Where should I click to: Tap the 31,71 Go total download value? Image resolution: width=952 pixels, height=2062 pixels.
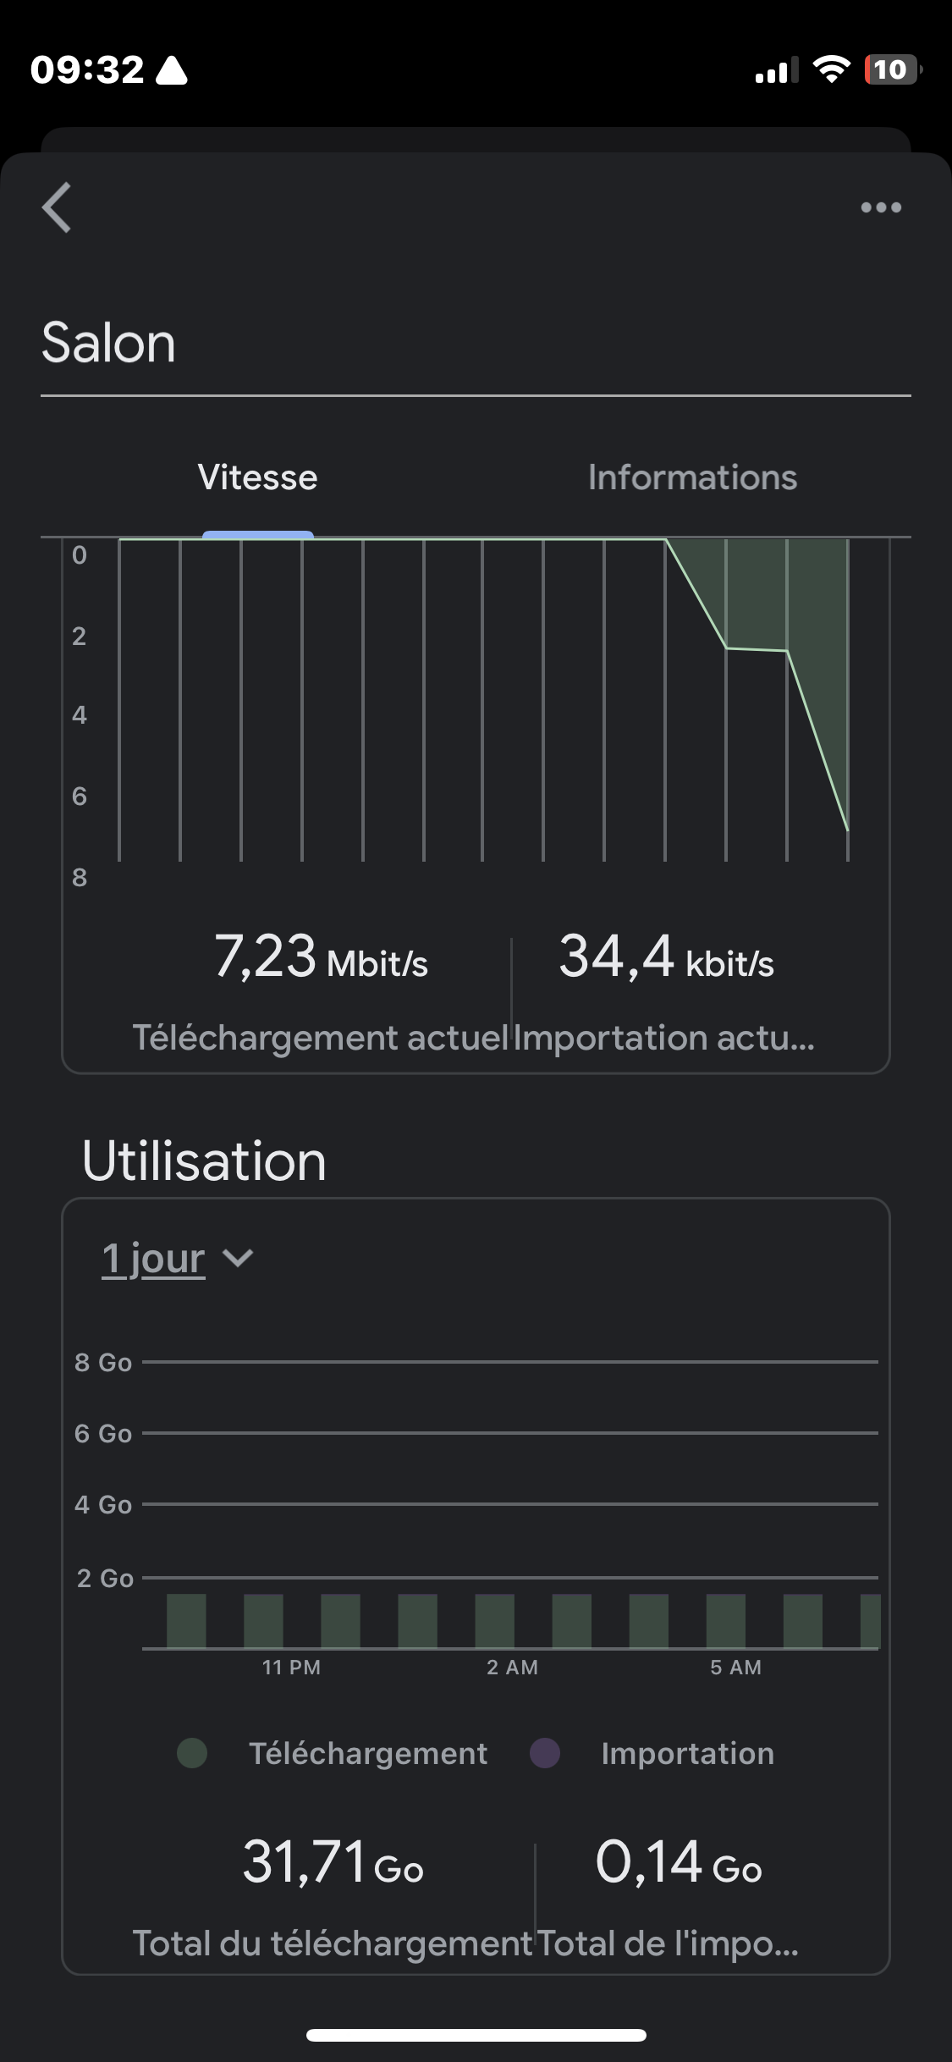(333, 1862)
